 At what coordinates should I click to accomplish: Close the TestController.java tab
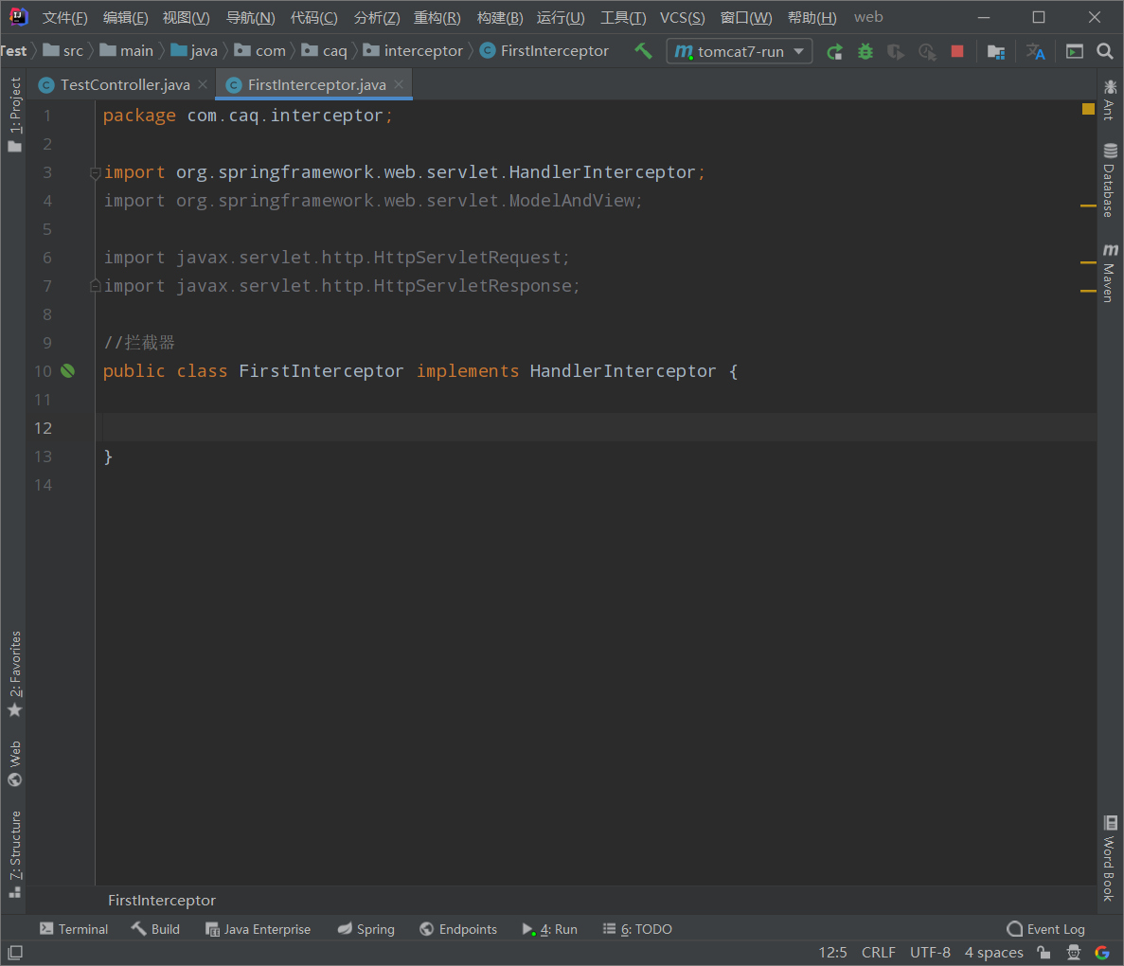point(203,84)
